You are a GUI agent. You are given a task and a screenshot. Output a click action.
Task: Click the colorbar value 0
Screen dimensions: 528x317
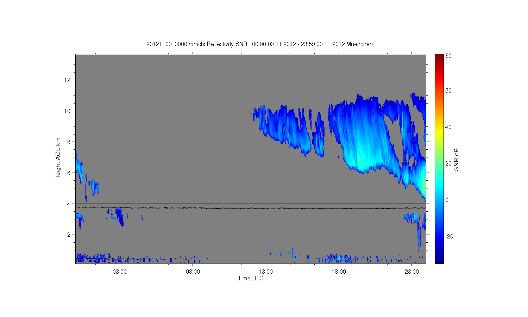point(447,200)
